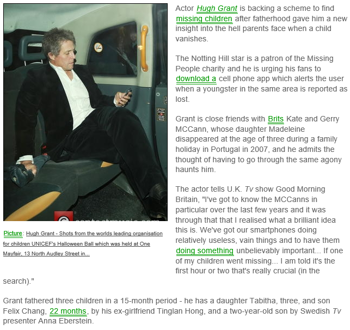Click caption line mentioning UNICEF's Halloween Ball

(76, 244)
